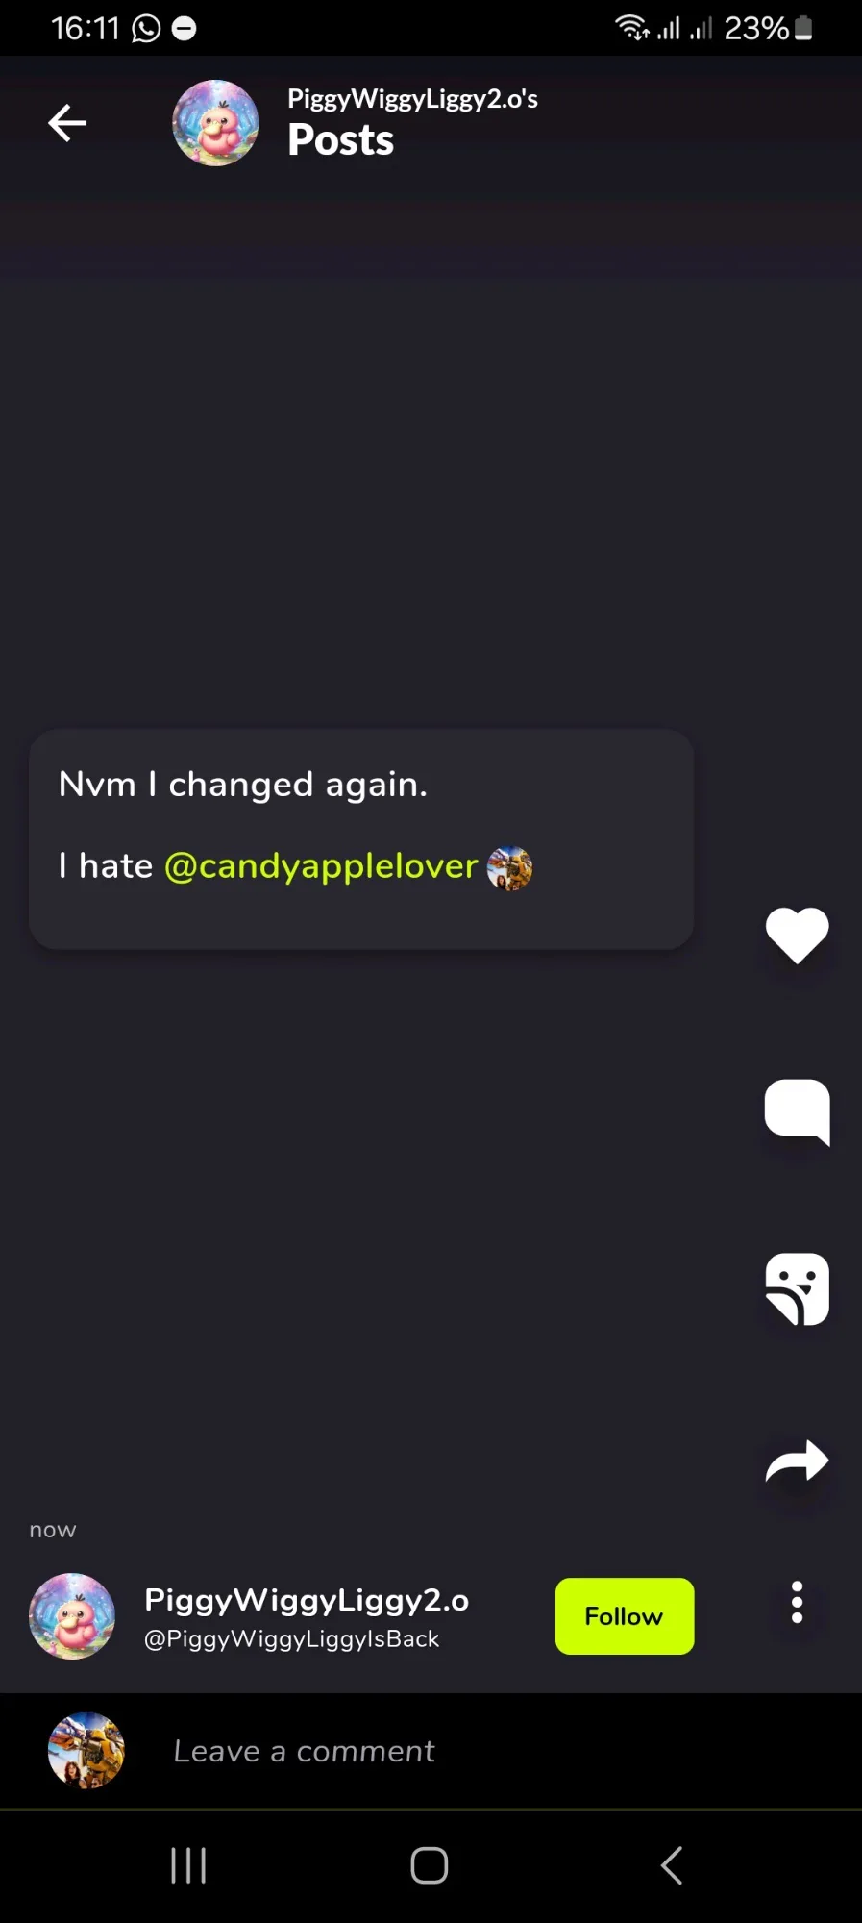Tap the sticker reaction icon
The width and height of the screenshot is (862, 1923).
tap(797, 1289)
